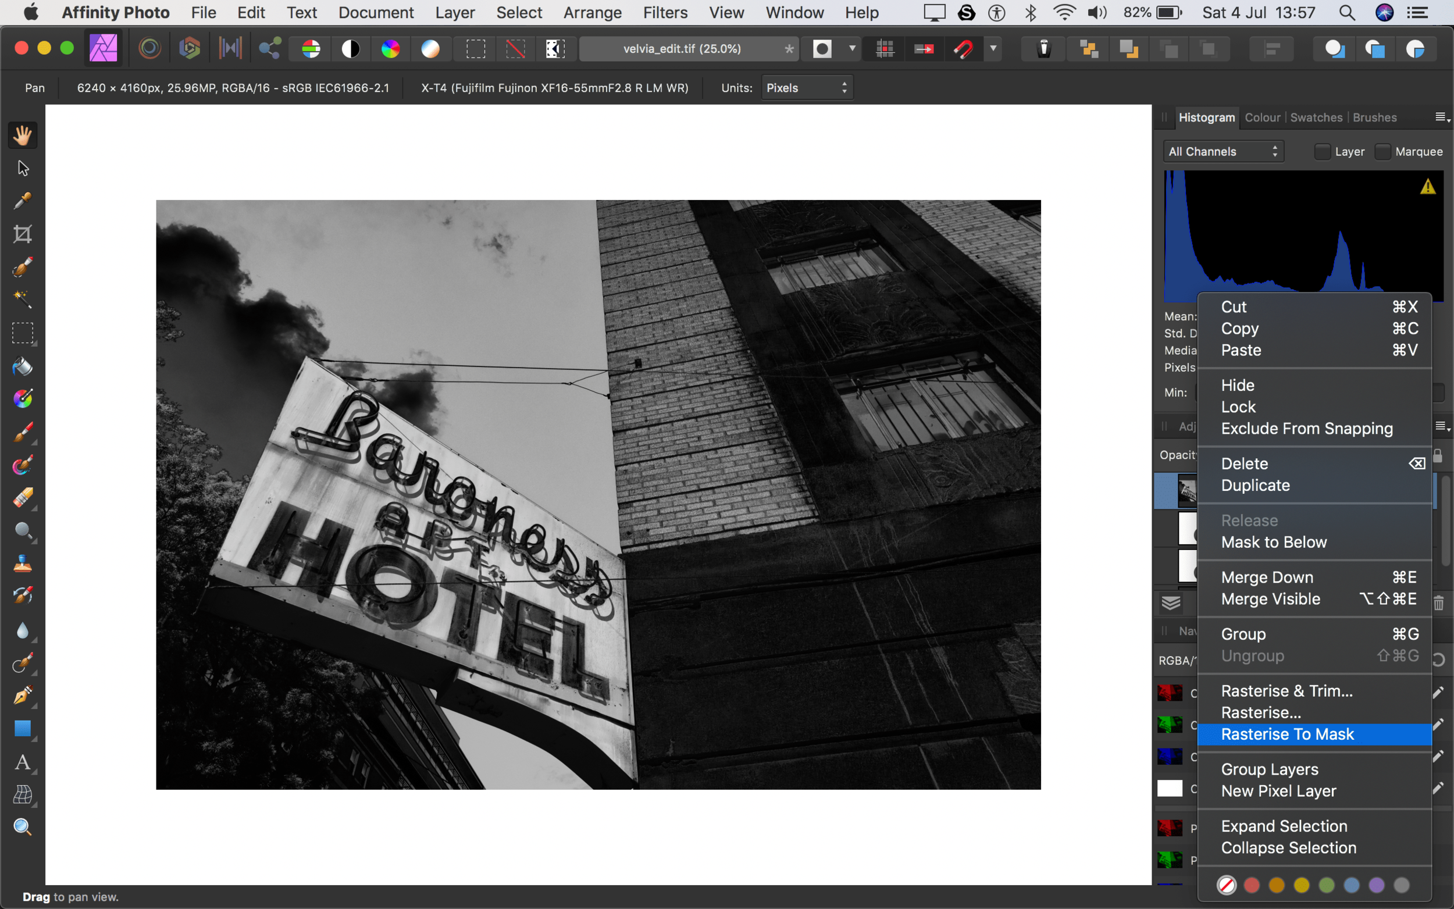This screenshot has height=909, width=1454.
Task: Switch to the Liquify Persona icon
Action: 149,49
